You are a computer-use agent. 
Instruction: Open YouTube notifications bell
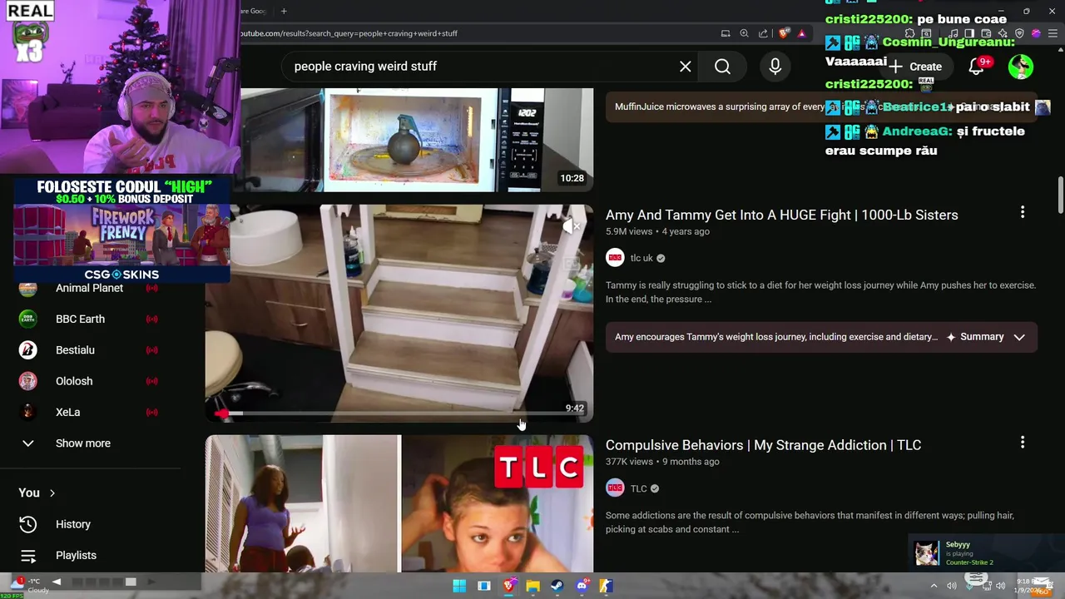coord(977,67)
